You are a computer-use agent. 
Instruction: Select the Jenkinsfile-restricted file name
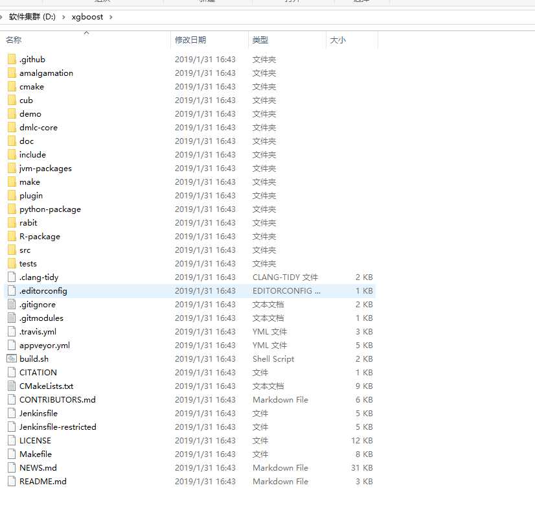58,427
